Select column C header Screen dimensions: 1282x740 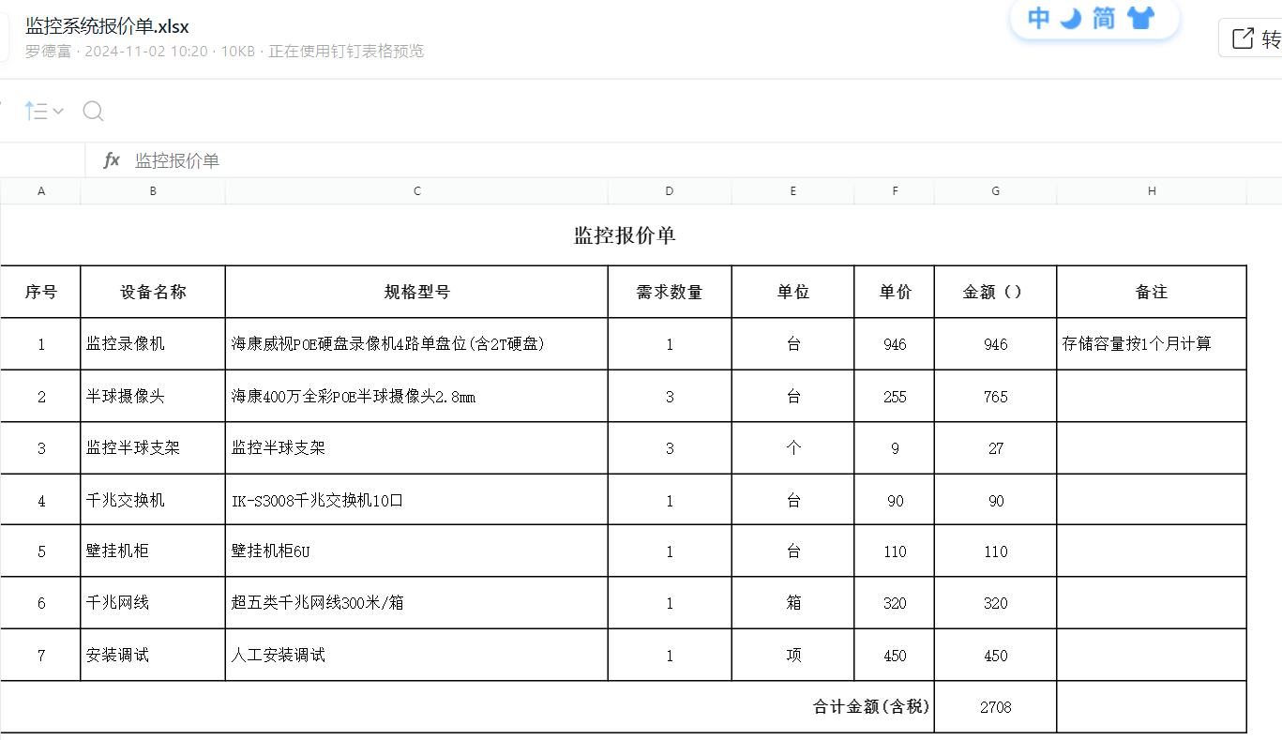click(x=416, y=191)
